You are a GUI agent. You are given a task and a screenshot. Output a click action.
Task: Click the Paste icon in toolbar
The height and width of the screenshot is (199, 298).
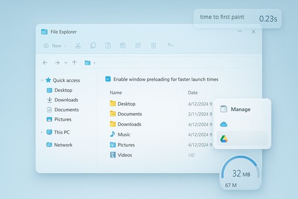pos(108,46)
